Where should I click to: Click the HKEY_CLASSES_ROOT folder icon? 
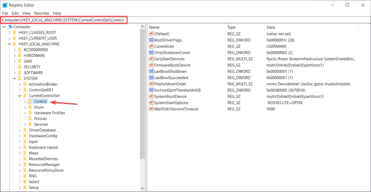click(x=15, y=32)
